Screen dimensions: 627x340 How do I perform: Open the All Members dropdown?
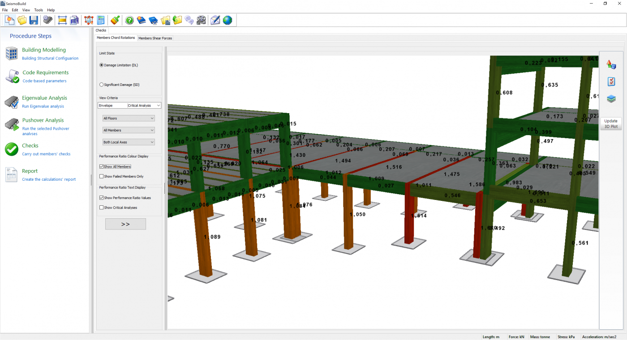tap(129, 130)
